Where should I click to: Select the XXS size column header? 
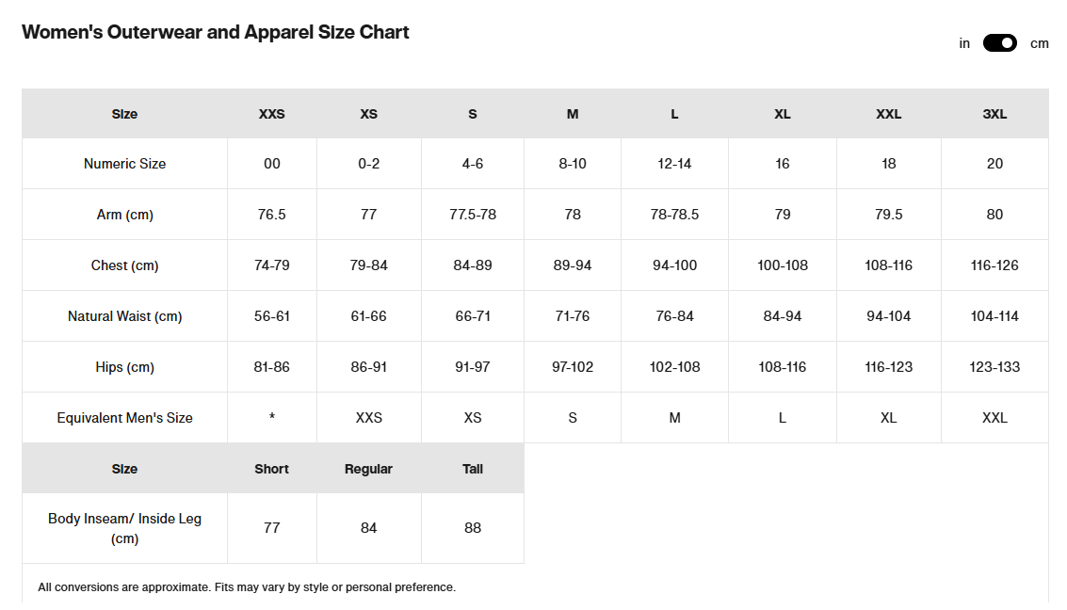pyautogui.click(x=271, y=114)
